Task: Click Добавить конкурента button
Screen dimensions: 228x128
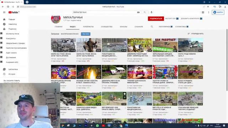Action: click(192, 18)
